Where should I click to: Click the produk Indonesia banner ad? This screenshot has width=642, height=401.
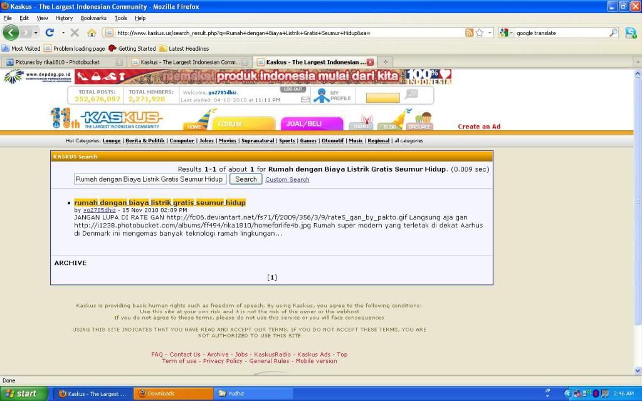point(263,76)
